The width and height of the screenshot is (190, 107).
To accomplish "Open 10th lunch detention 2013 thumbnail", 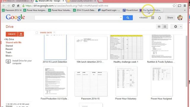I will [91, 48].
